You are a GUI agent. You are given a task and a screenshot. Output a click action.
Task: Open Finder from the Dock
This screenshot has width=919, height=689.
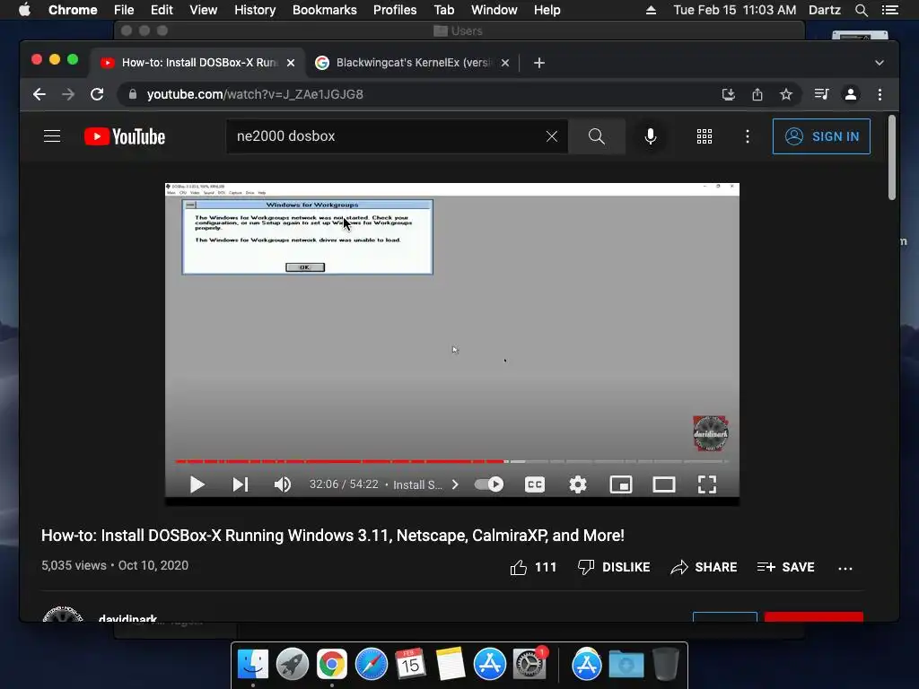pyautogui.click(x=253, y=665)
